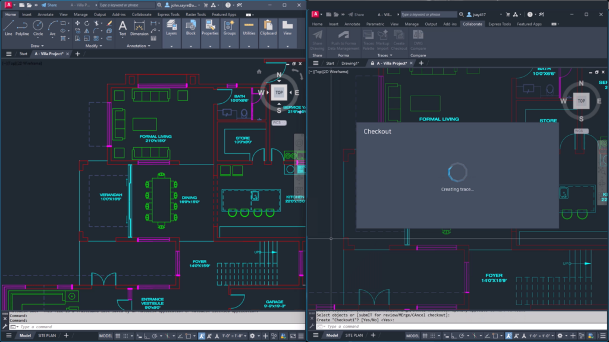Click the Dimension tool
Screen dimensions: 609x342
tap(139, 28)
